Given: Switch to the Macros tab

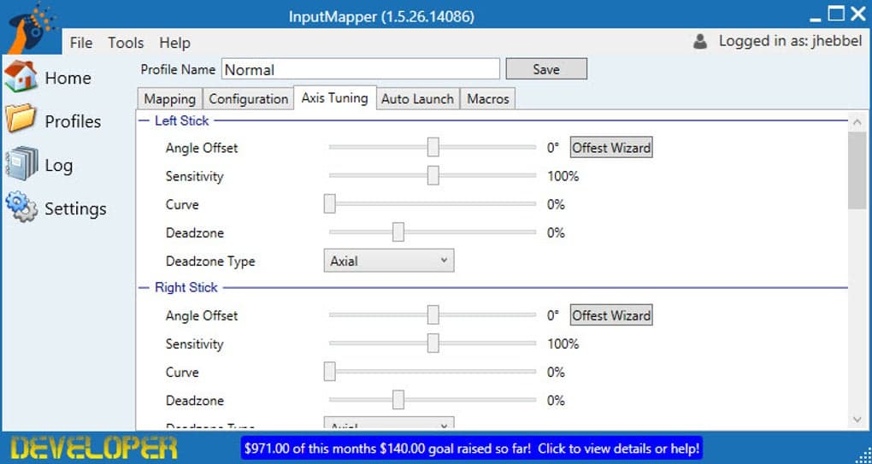Looking at the screenshot, I should 487,99.
